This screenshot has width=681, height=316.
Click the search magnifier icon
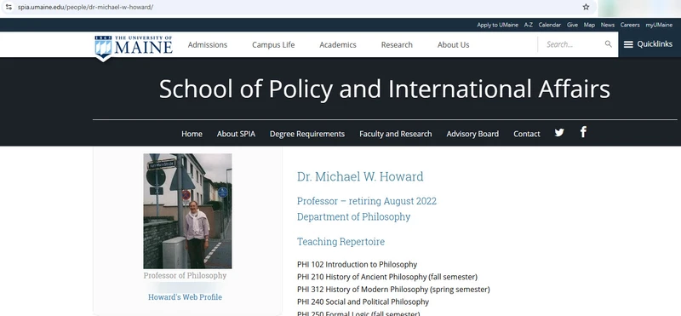pyautogui.click(x=608, y=44)
